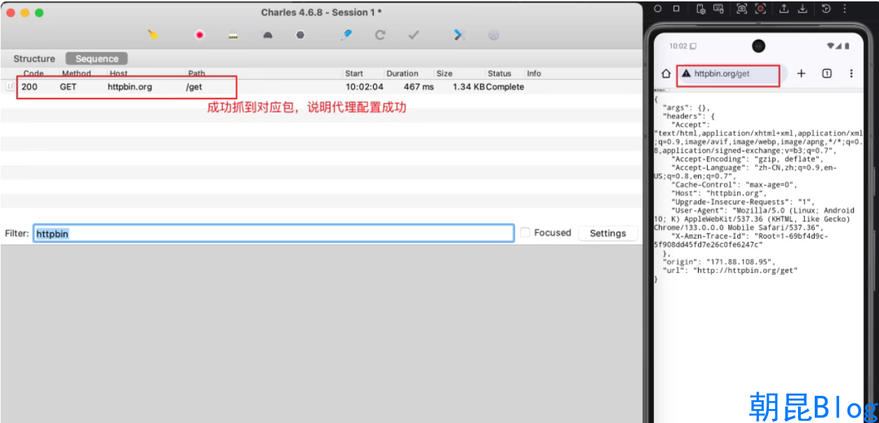The width and height of the screenshot is (879, 423).
Task: Validate the selected response with checkmark icon
Action: click(414, 35)
